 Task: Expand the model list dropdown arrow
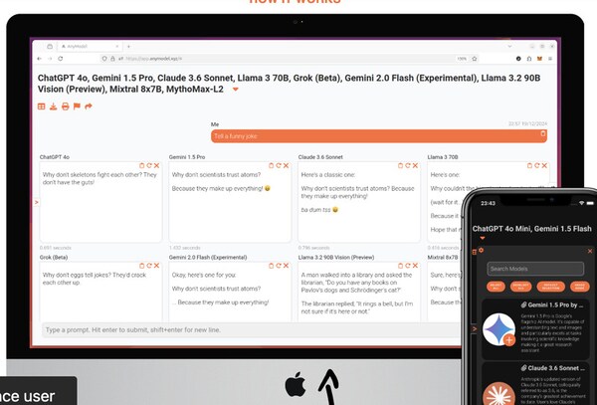236,90
